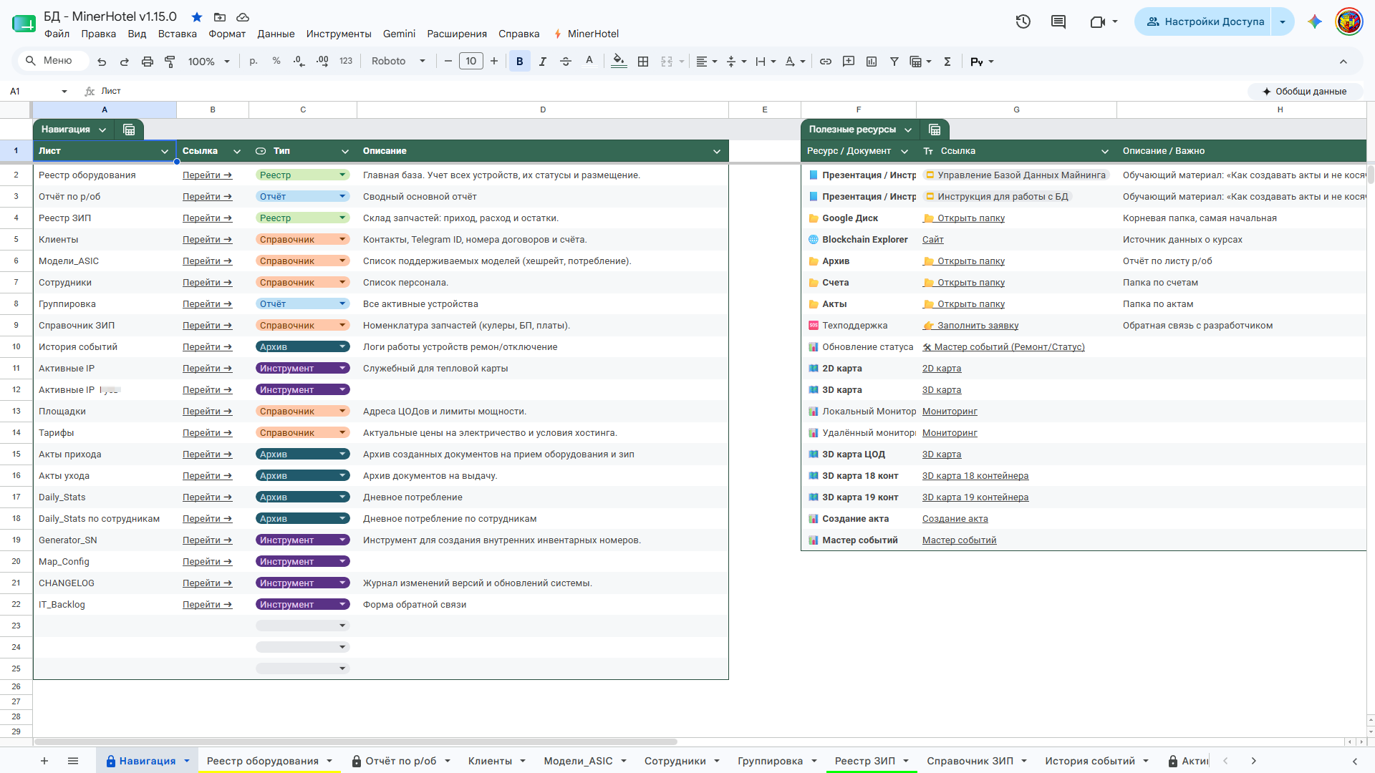The image size is (1375, 773).
Task: Click the Undo icon in toolbar
Action: (102, 62)
